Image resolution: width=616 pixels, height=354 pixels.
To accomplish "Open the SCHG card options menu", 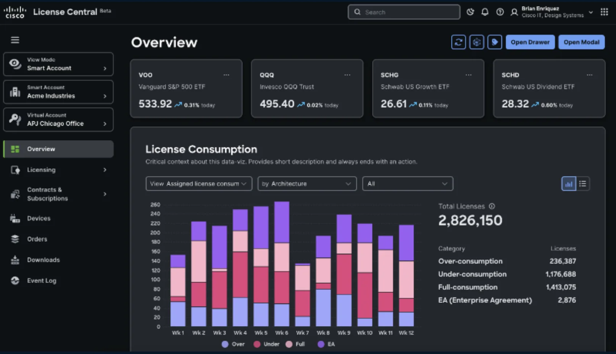I will click(x=468, y=75).
